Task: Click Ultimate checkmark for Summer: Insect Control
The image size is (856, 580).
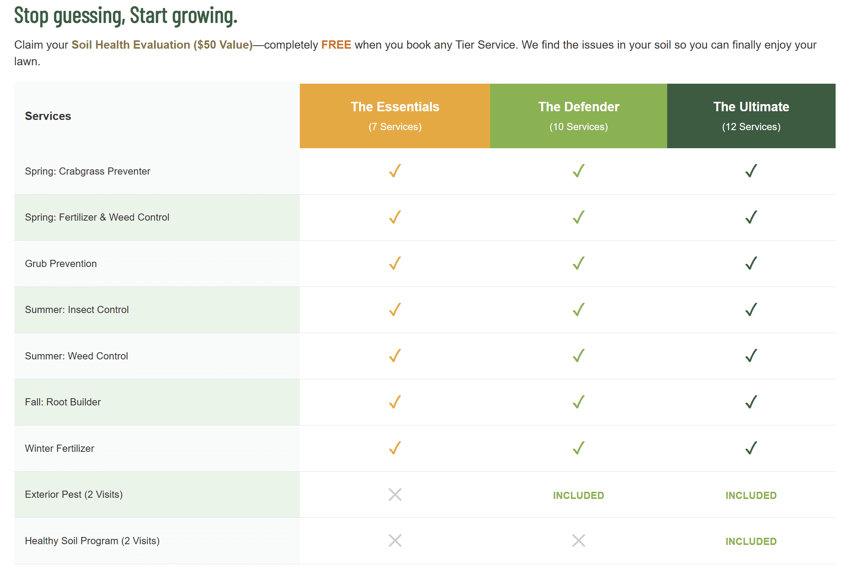Action: coord(751,310)
